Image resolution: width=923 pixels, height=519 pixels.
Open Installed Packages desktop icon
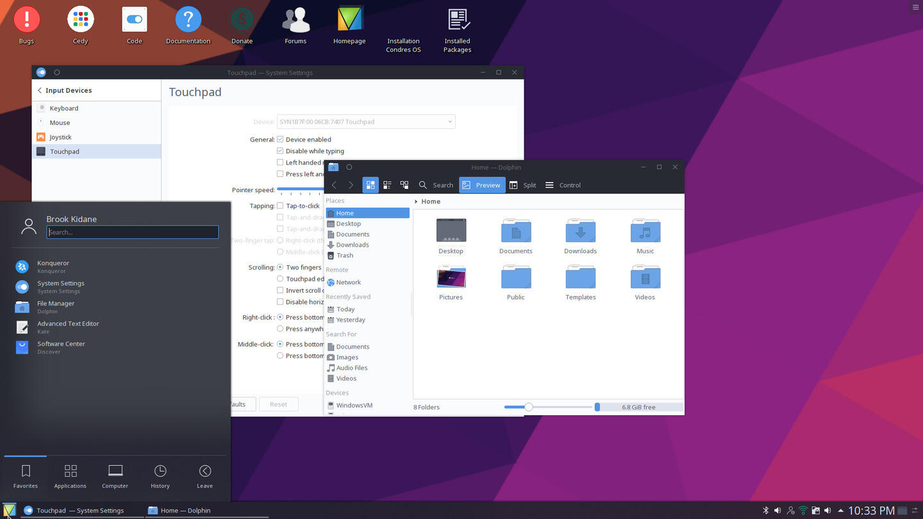[x=457, y=29]
